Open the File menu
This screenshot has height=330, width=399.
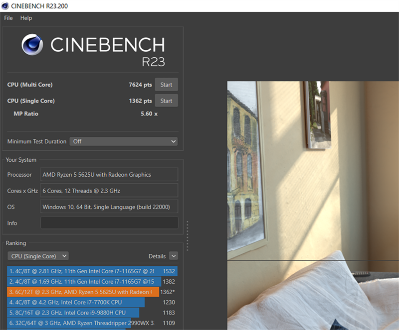click(8, 18)
